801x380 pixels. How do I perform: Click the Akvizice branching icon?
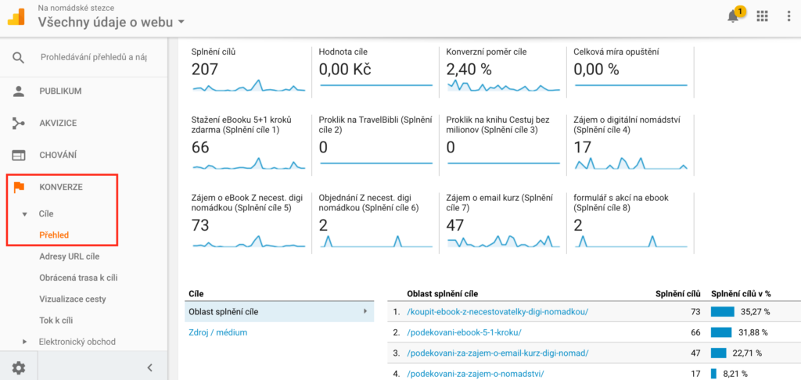click(x=19, y=124)
